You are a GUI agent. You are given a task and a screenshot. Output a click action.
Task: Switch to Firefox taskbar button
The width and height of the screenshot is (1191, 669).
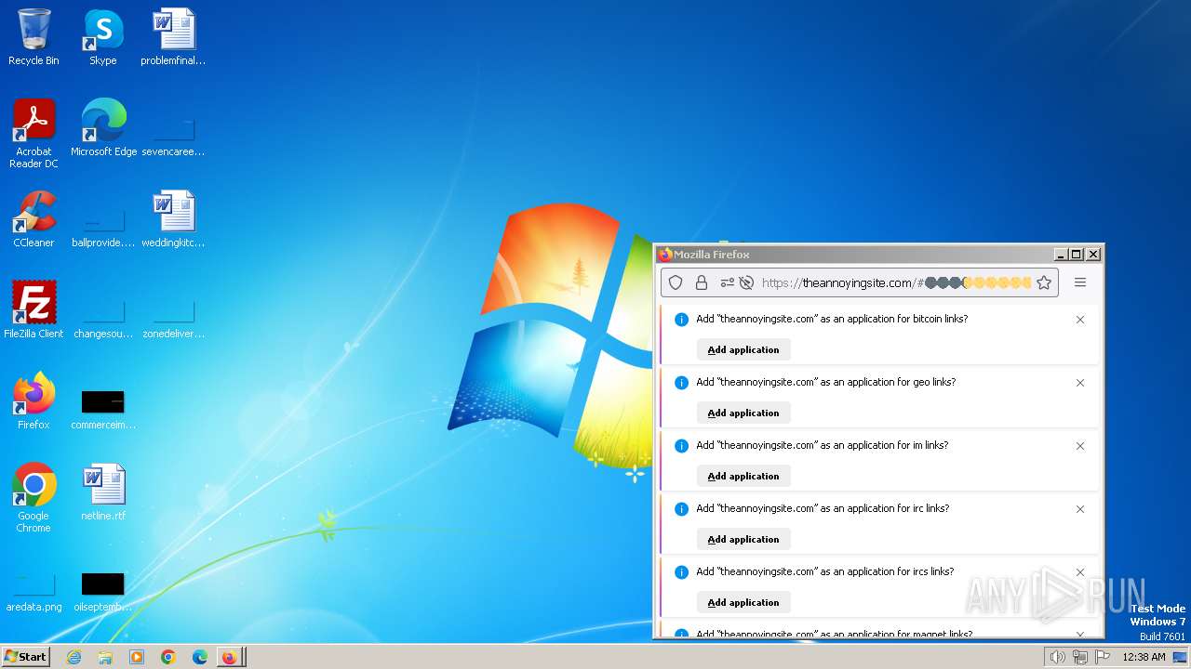point(229,657)
